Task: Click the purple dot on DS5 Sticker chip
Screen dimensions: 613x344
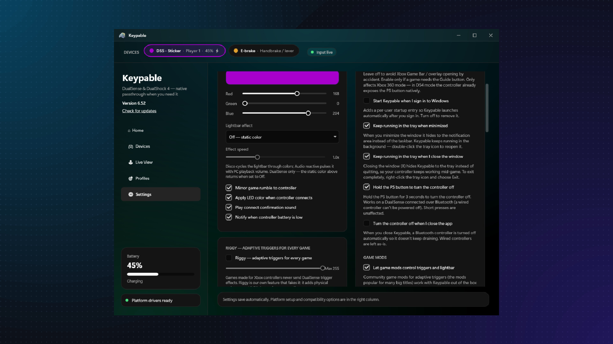Action: (x=152, y=51)
